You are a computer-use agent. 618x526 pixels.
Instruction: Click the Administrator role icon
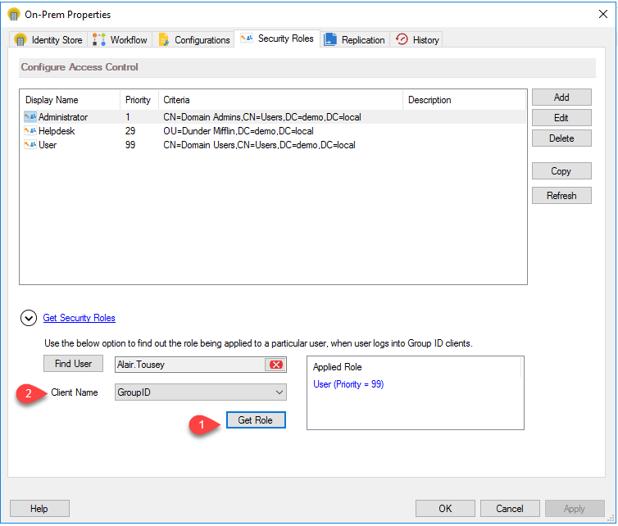[x=30, y=117]
